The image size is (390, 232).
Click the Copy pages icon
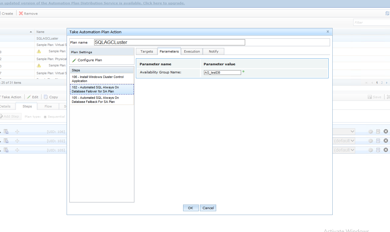pos(46,97)
